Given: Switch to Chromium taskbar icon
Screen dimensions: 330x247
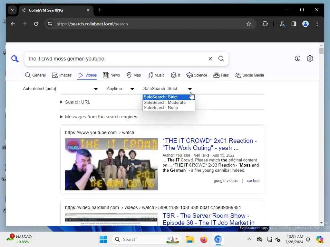Looking at the screenshot, I should click(218, 239).
